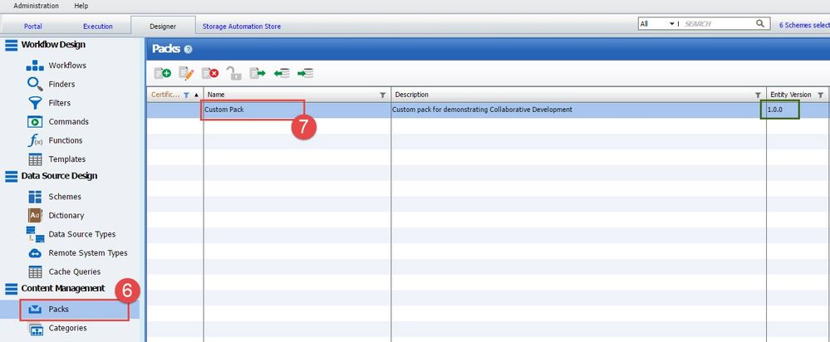Click the Unlock pack padlock icon
Viewport: 830px width, 342px height.
(234, 73)
